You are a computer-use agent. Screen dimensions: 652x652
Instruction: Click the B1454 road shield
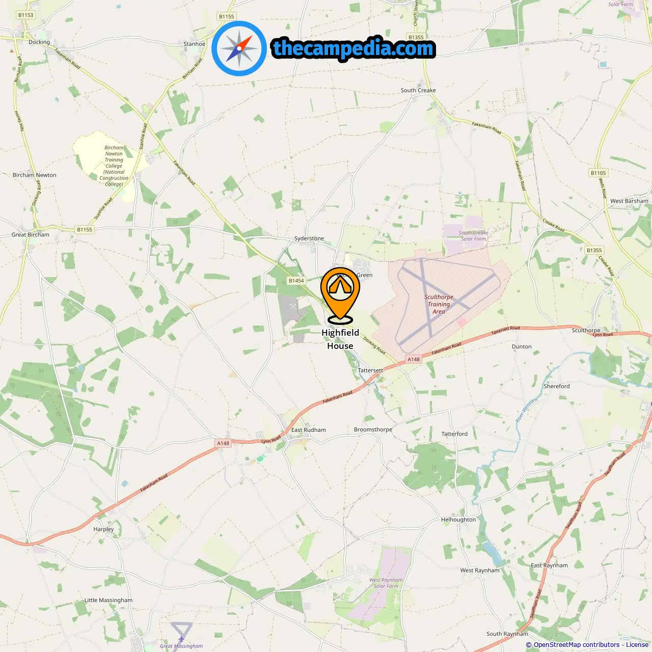[296, 281]
